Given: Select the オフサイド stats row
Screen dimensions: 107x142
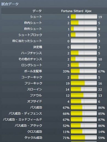Looking at the screenshot, I should coord(54,101).
